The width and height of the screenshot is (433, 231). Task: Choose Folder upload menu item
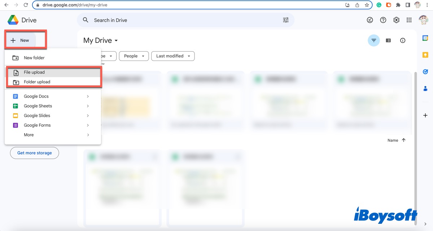click(x=37, y=82)
